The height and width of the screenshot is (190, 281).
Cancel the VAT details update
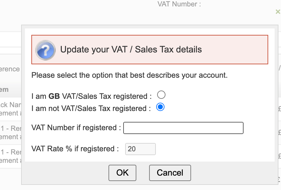tap(170, 173)
